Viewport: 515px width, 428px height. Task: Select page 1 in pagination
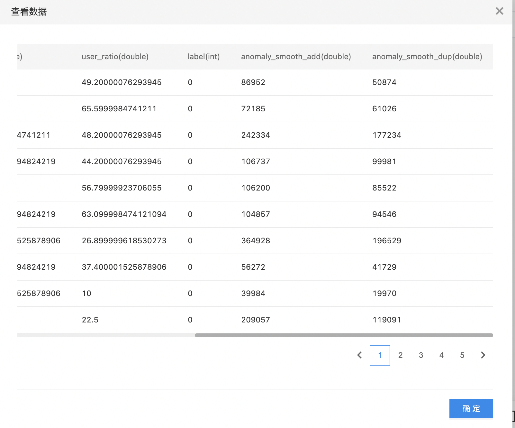coord(380,355)
